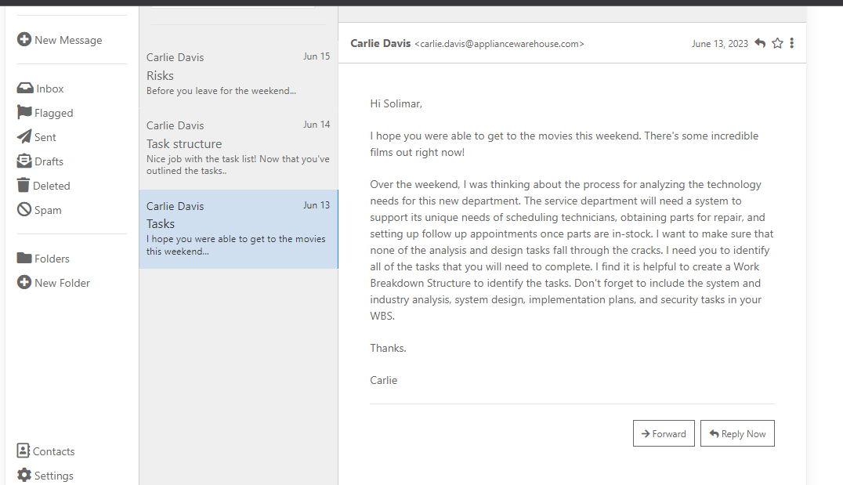Reply using the arrow icon in header

coord(760,43)
